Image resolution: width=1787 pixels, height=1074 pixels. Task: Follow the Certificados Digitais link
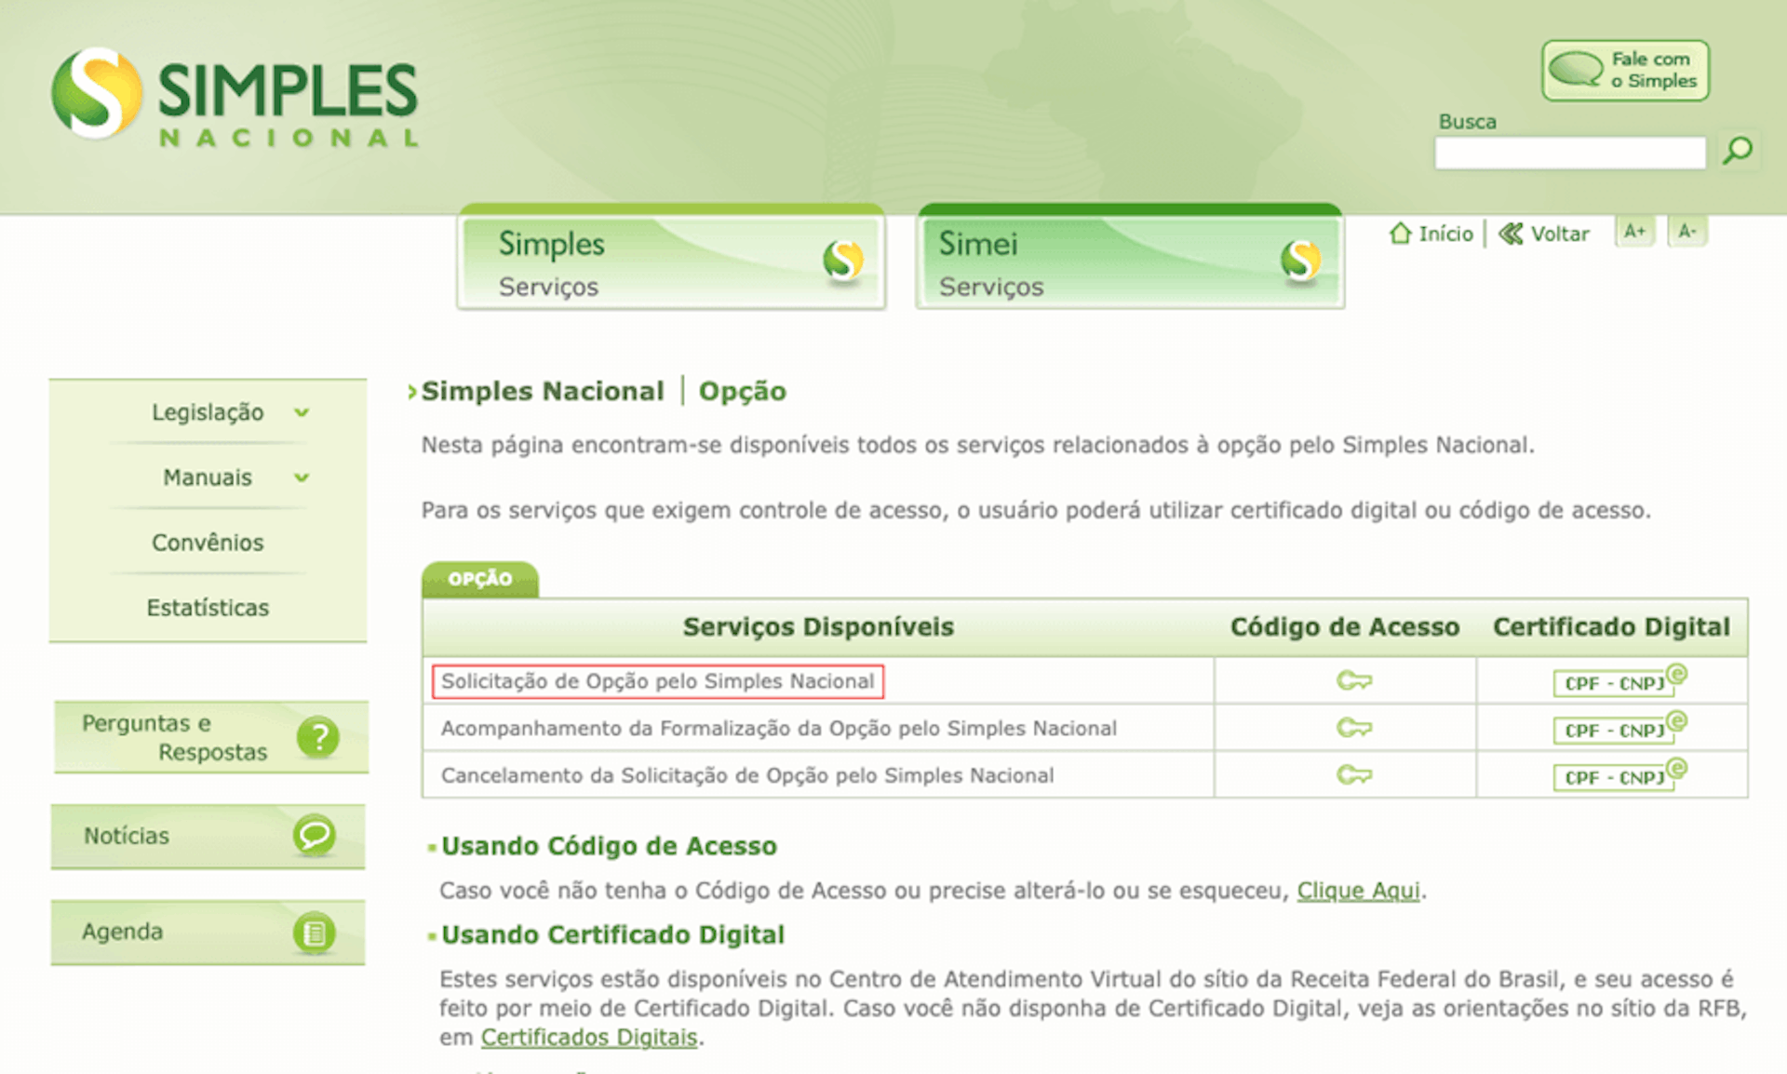[588, 1036]
